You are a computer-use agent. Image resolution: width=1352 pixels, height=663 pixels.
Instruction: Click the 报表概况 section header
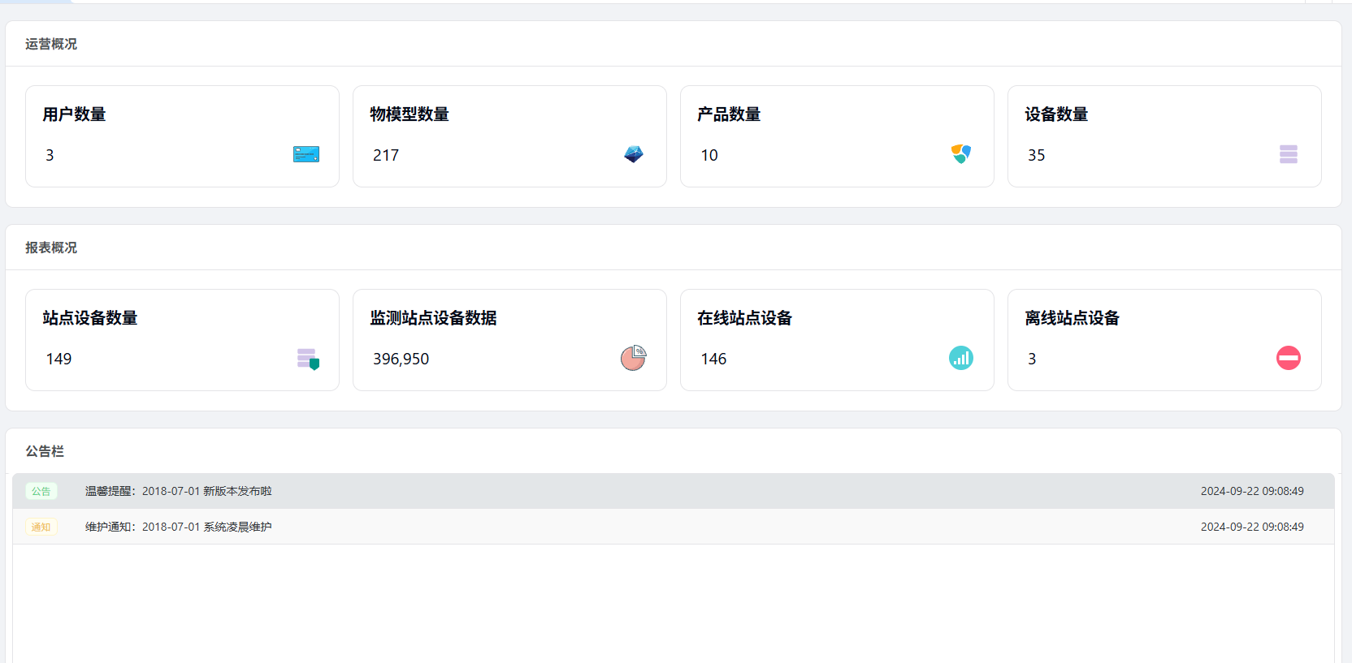click(x=51, y=248)
